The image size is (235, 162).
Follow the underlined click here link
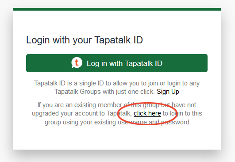coord(147,113)
